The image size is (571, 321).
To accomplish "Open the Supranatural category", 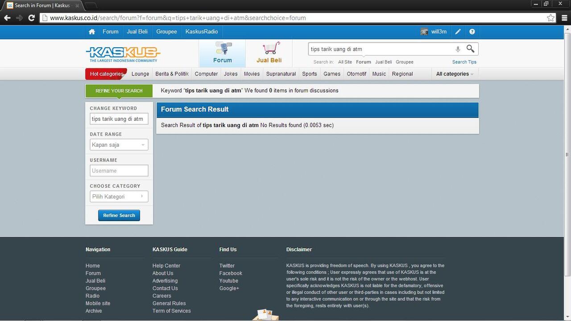I will click(x=281, y=74).
